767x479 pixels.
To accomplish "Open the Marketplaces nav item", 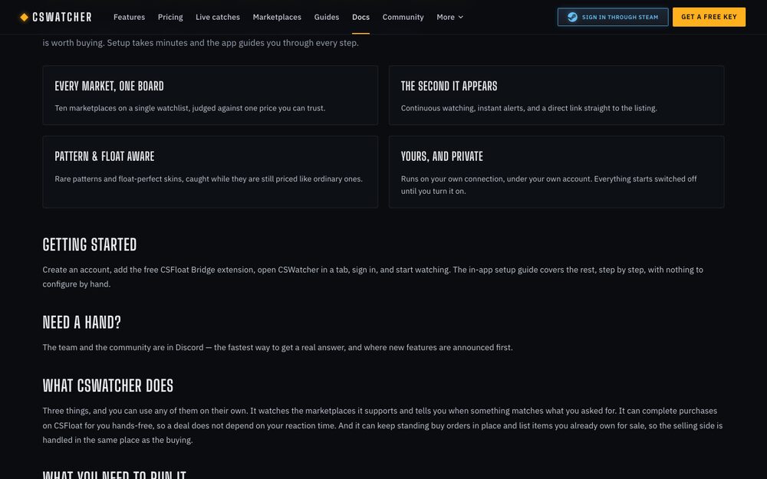I will click(277, 17).
